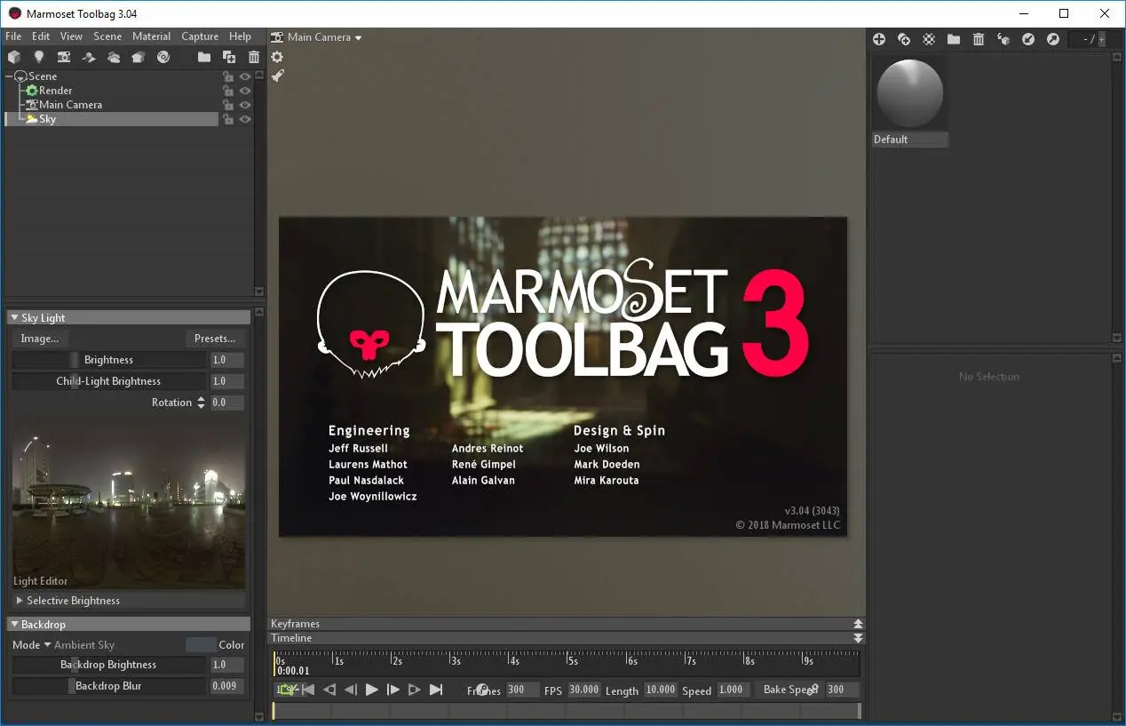Image resolution: width=1126 pixels, height=726 pixels.
Task: Open the View menu
Action: [71, 36]
